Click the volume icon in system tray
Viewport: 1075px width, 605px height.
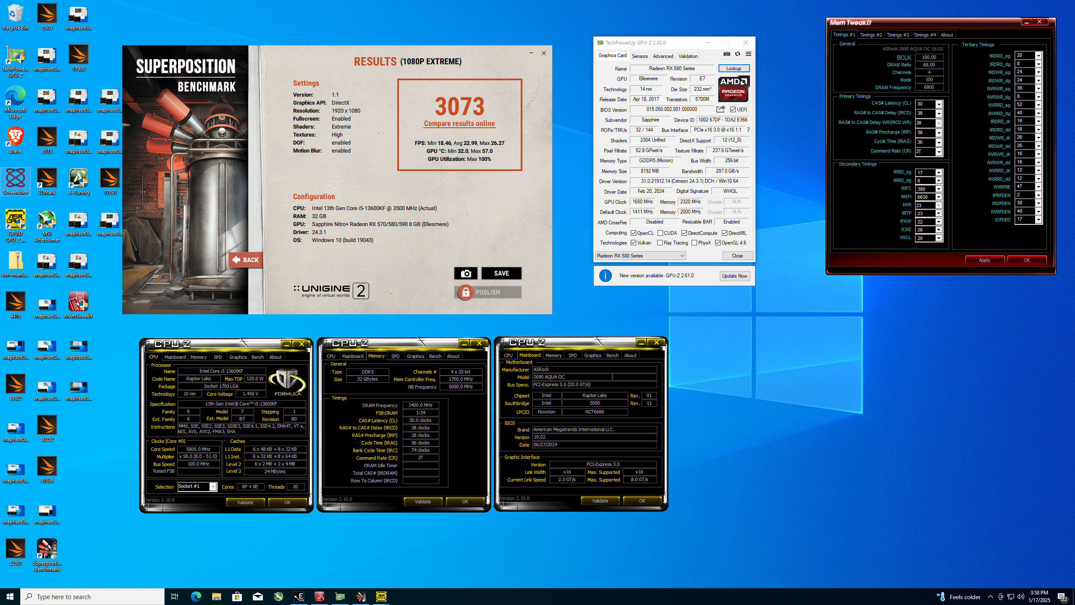[x=1021, y=597]
